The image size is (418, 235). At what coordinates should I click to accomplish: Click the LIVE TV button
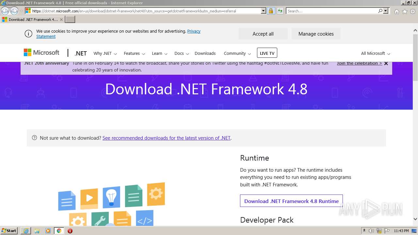pos(267,53)
